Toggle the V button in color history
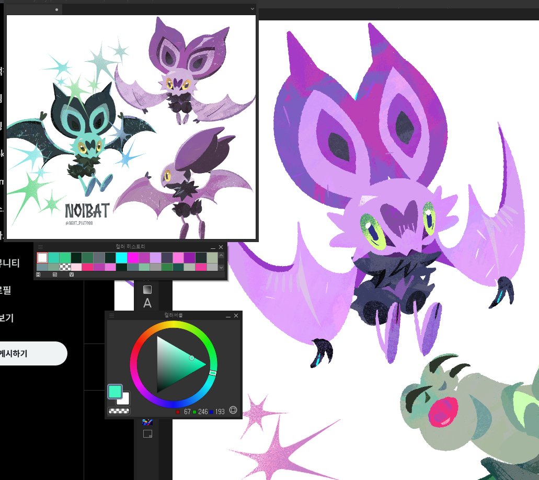The image size is (539, 480). (x=72, y=275)
